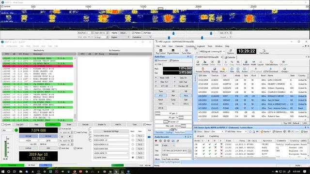Image resolution: width=310 pixels, height=174 pixels.
Task: Click the Monitor button in WSJT-X
Action: click(x=53, y=125)
